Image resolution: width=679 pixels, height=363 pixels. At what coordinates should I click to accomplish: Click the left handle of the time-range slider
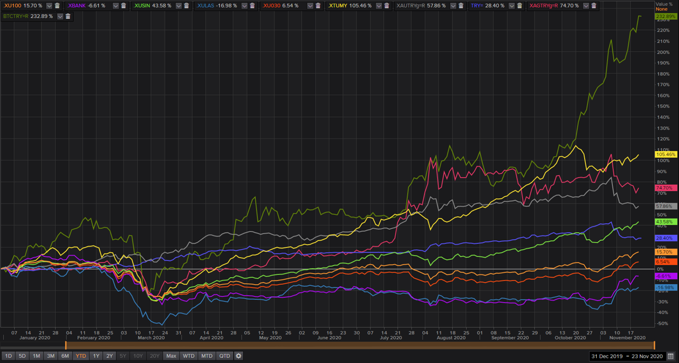pos(66,345)
